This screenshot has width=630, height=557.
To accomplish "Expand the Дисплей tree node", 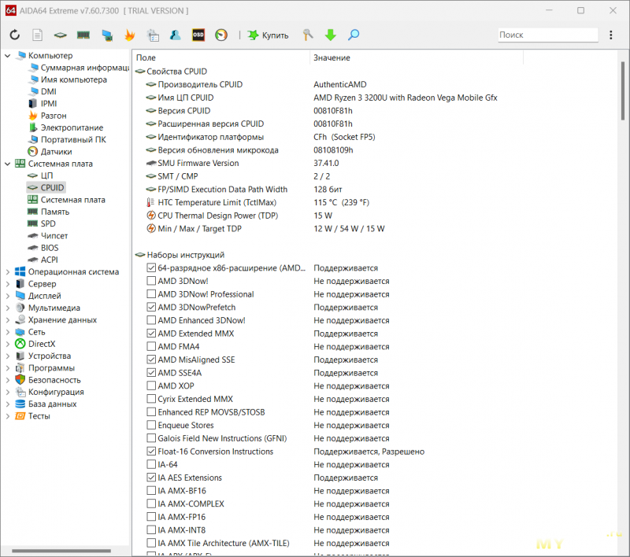I will click(x=8, y=296).
